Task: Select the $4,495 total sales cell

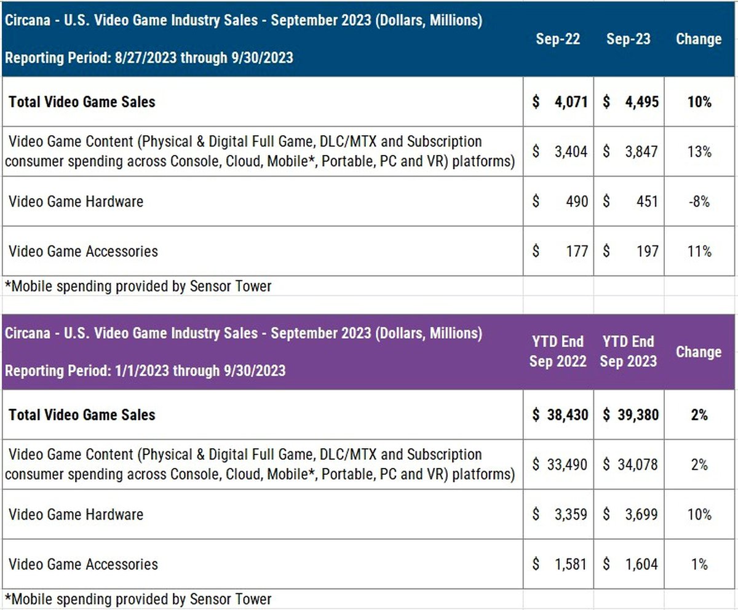Action: (629, 101)
